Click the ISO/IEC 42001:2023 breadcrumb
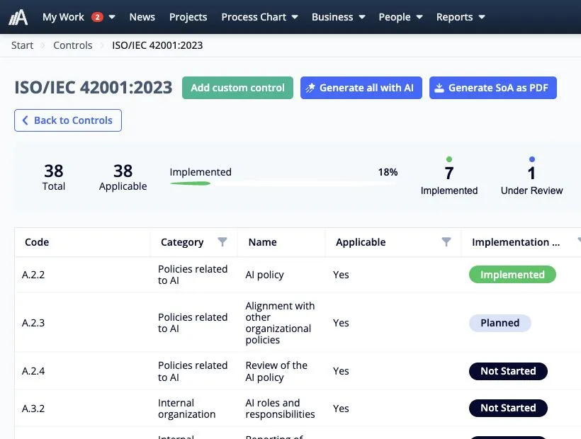Screen dimensions: 581x439 (x=157, y=45)
